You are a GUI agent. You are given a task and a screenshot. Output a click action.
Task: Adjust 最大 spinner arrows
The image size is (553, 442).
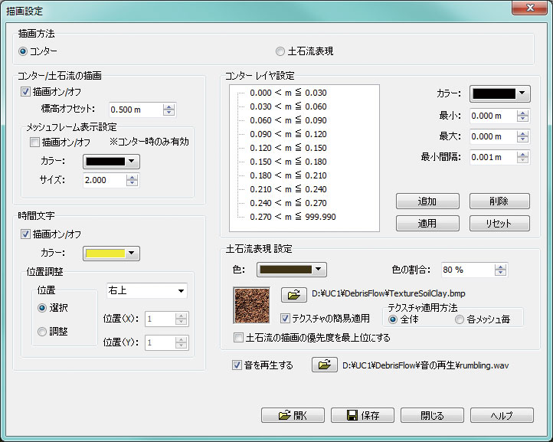pos(522,136)
